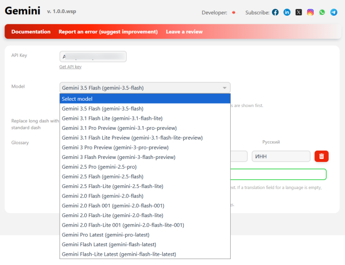Click the version v. 1.0.0.wsp text
Viewport: 345px width, 265px height.
click(x=62, y=11)
